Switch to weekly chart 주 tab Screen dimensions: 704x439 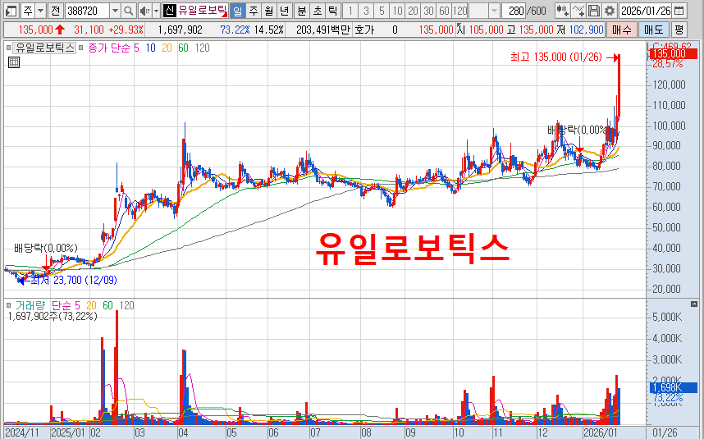tap(254, 11)
